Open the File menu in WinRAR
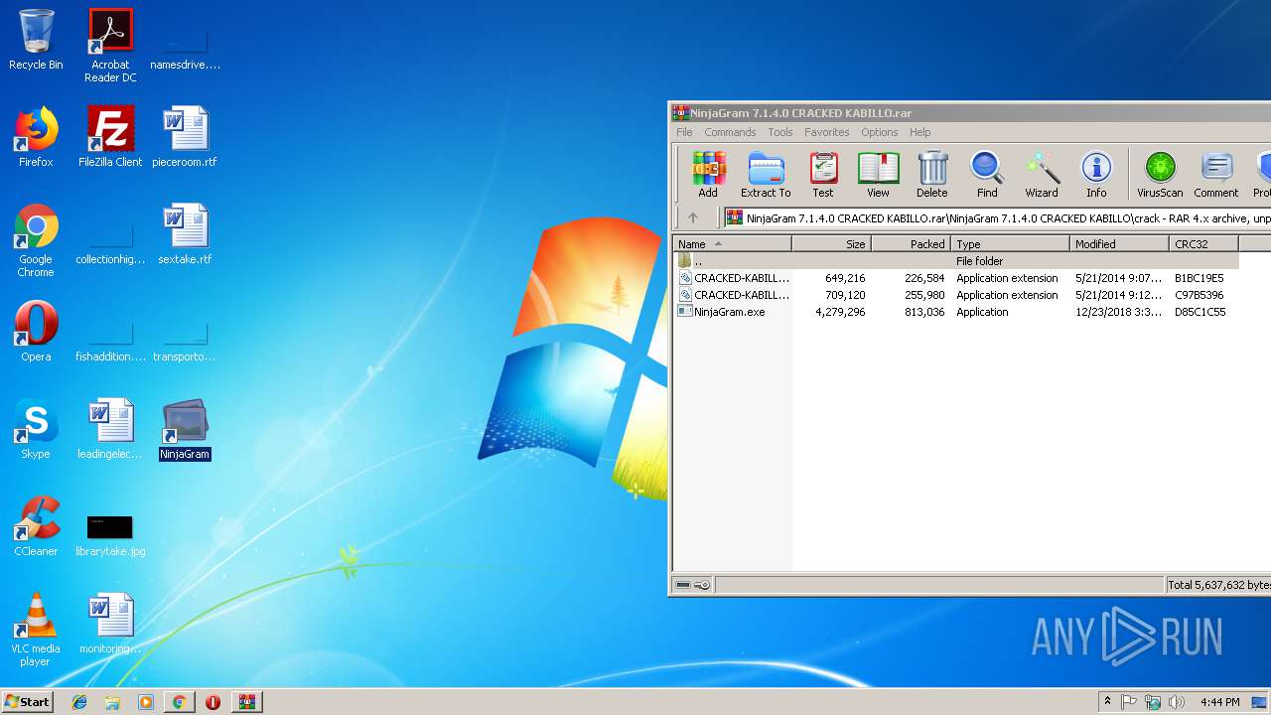Viewport: 1271px width, 715px height. coord(684,132)
